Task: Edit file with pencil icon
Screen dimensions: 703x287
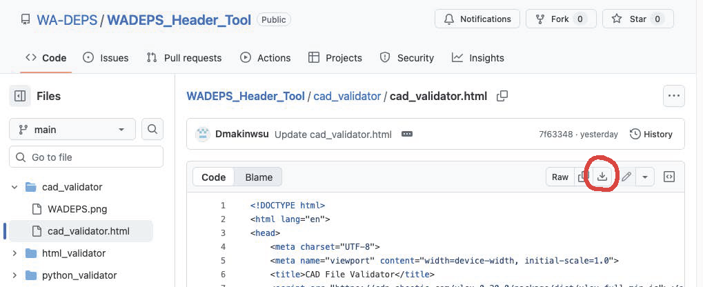Action: (626, 177)
